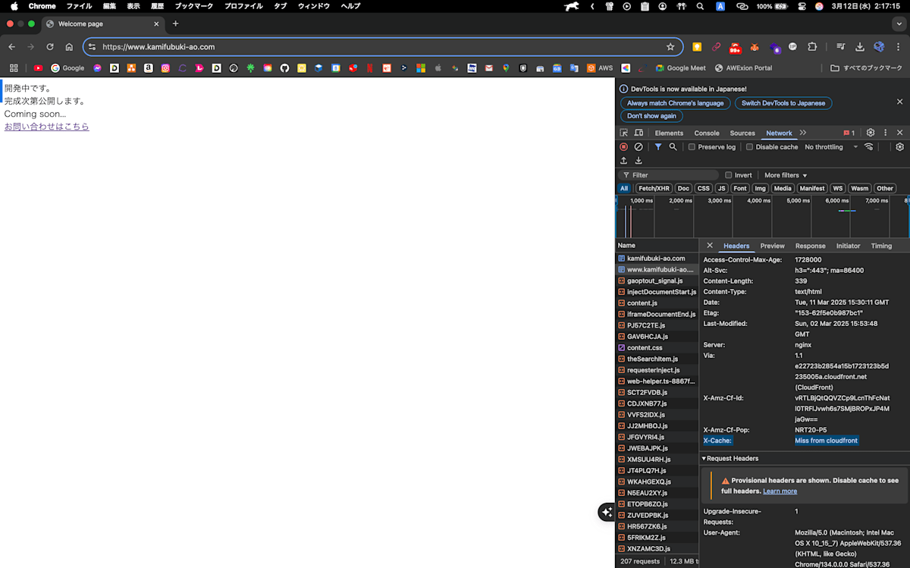Open network search magnifier
The height and width of the screenshot is (568, 910).
click(x=673, y=147)
